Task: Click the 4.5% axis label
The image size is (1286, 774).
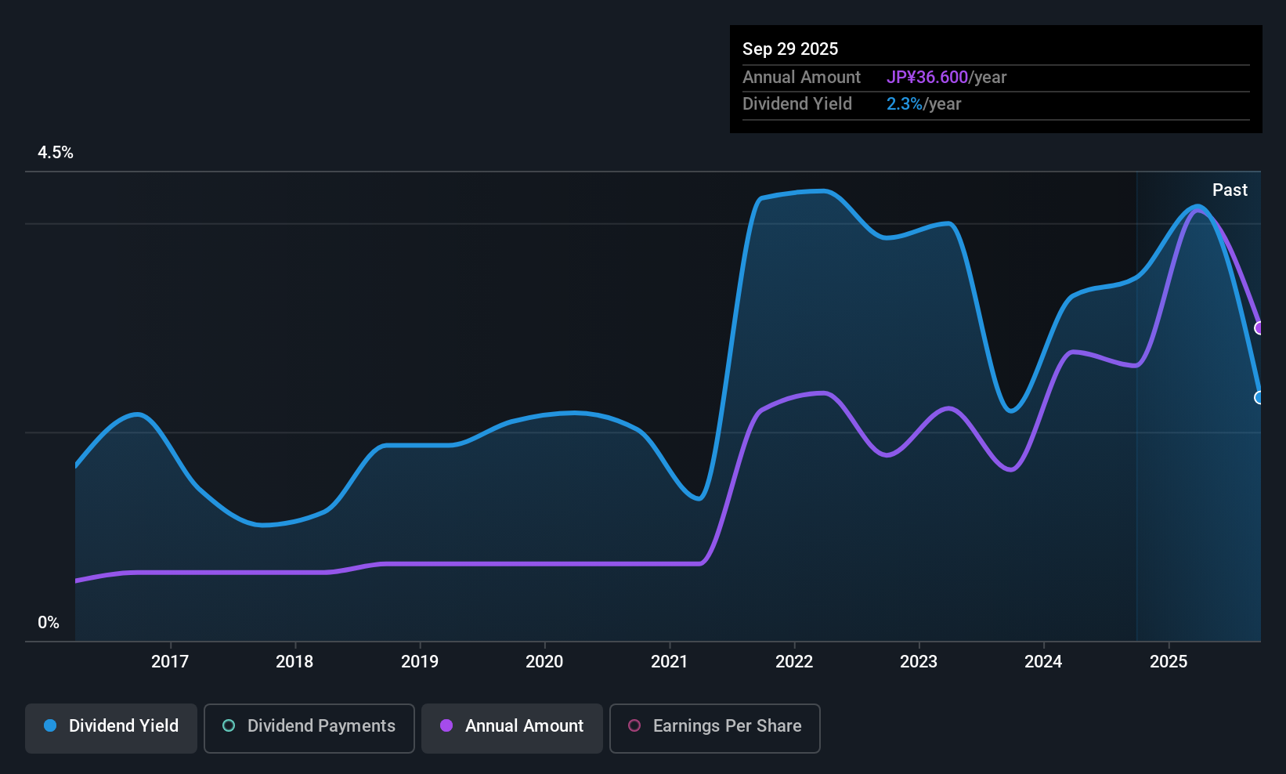Action: point(56,153)
